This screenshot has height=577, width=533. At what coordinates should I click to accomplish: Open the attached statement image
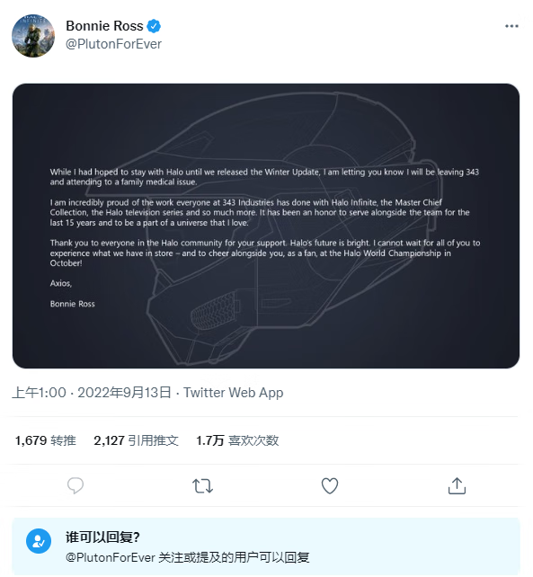click(266, 226)
